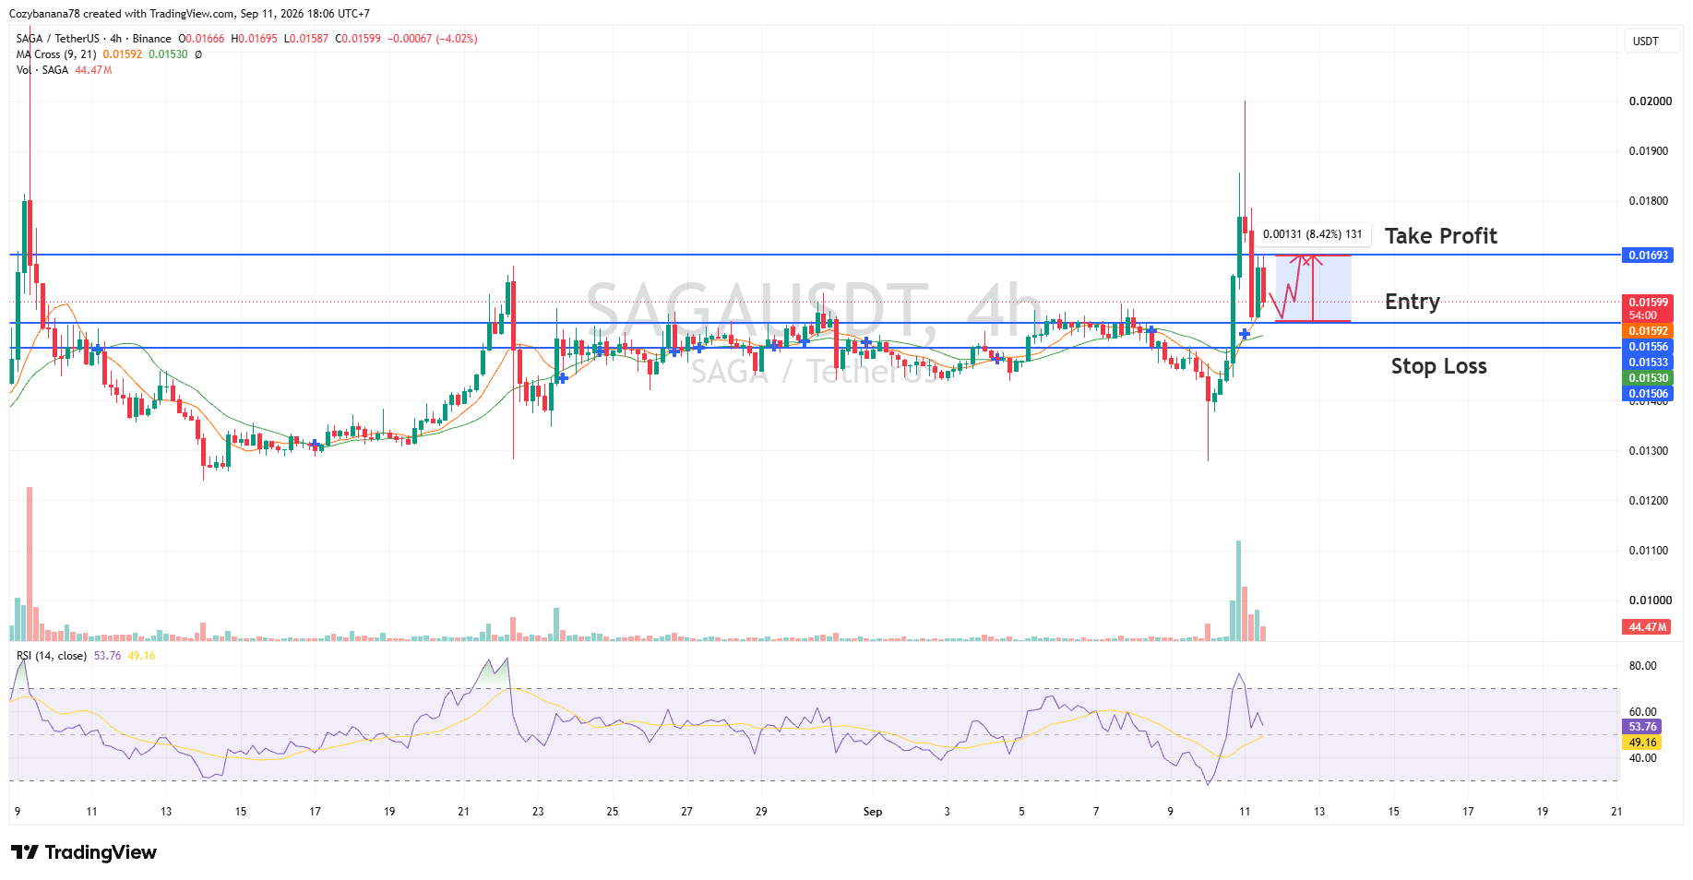The image size is (1693, 880).
Task: Click the orange 0.01592 label on price axis
Action: pos(1648,331)
